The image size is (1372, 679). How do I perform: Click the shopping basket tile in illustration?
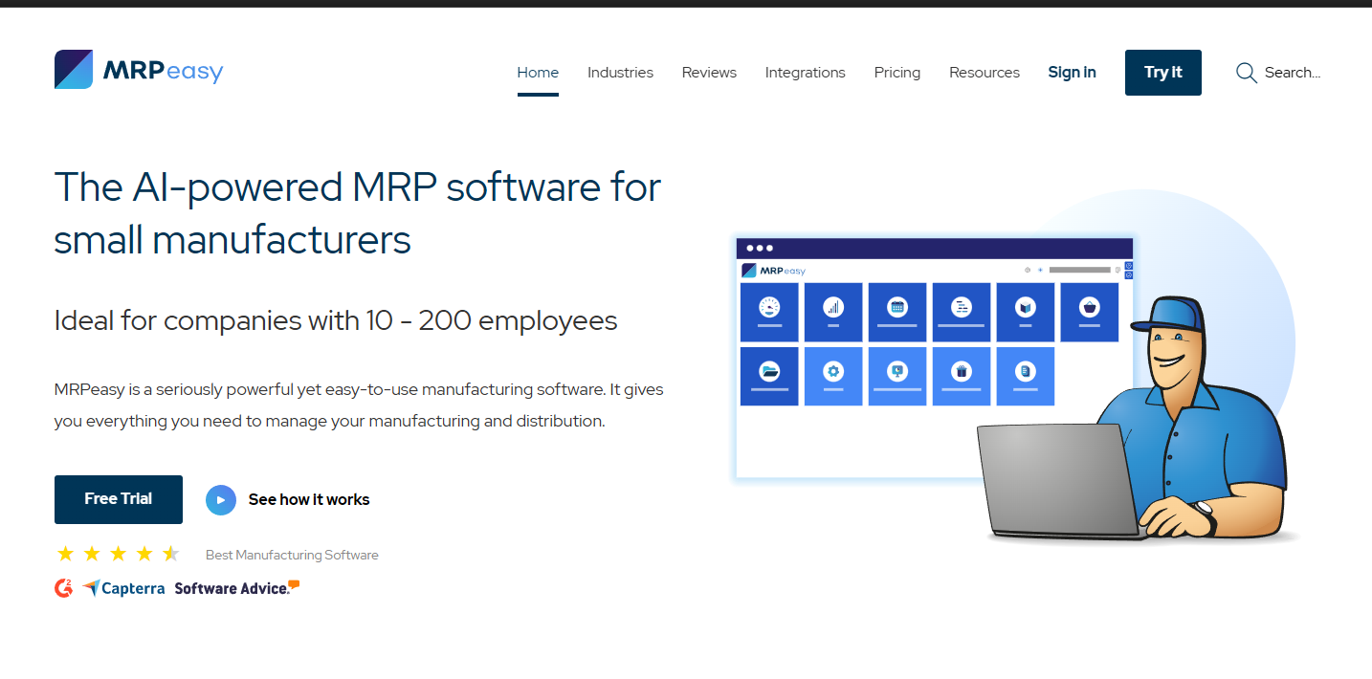pyautogui.click(x=1090, y=312)
